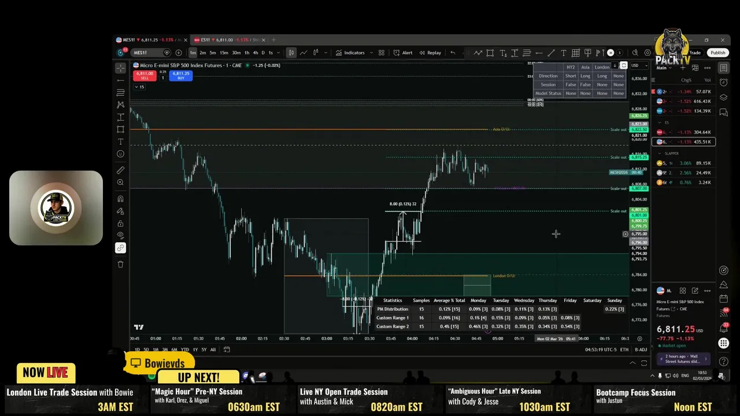This screenshot has height=416, width=740.
Task: Select the All date range
Action: [213, 350]
